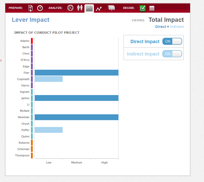Click the Indirect link under Total Impact
Image resolution: width=204 pixels, height=182 pixels.
coord(177,27)
